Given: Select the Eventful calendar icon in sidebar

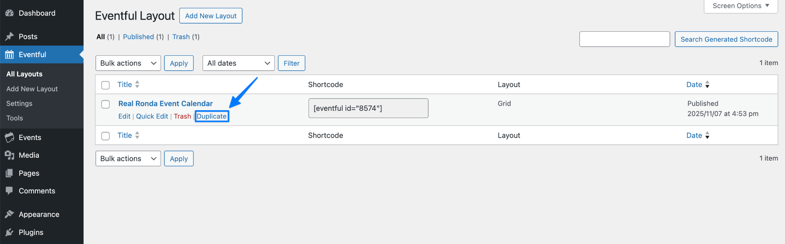Looking at the screenshot, I should click(9, 55).
